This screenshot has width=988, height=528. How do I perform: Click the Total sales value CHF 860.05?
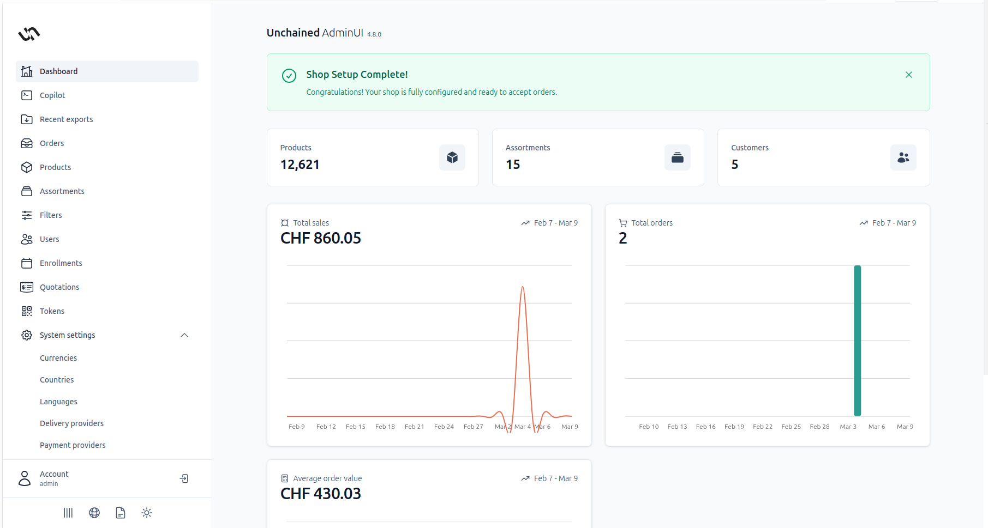coord(321,238)
